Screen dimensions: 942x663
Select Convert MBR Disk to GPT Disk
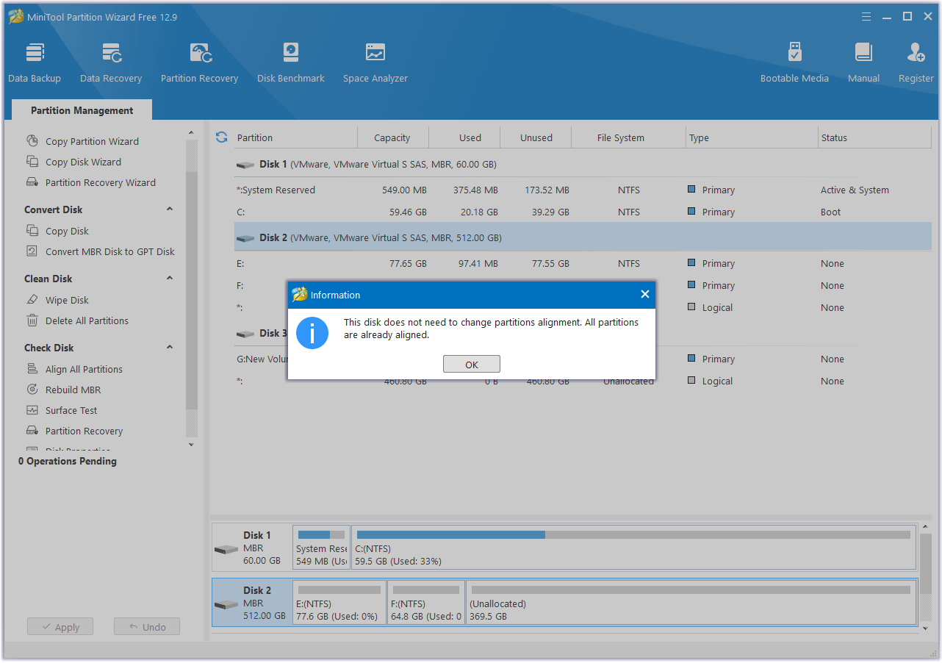click(109, 251)
